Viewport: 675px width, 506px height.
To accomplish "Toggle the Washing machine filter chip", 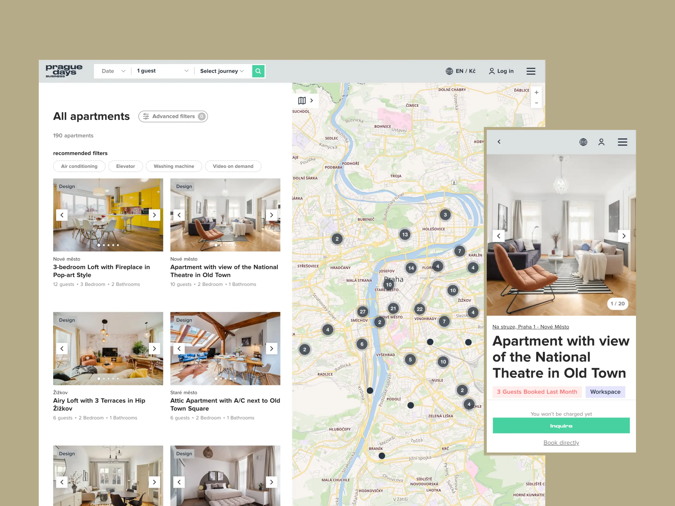I will pyautogui.click(x=174, y=166).
